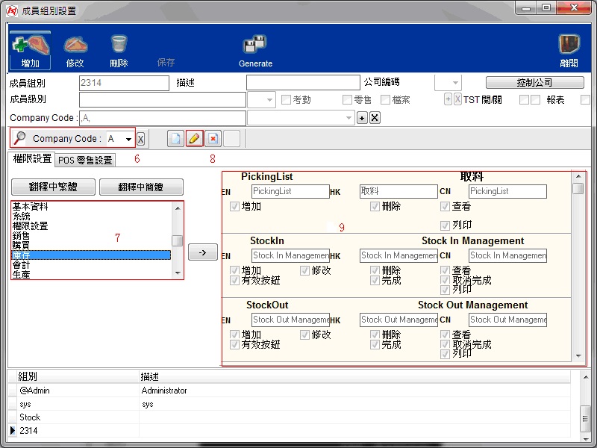Click the 描述 input field
Screen dimensions: 597x448
303,83
